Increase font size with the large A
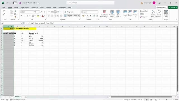The image size is (179, 101). [41, 12]
